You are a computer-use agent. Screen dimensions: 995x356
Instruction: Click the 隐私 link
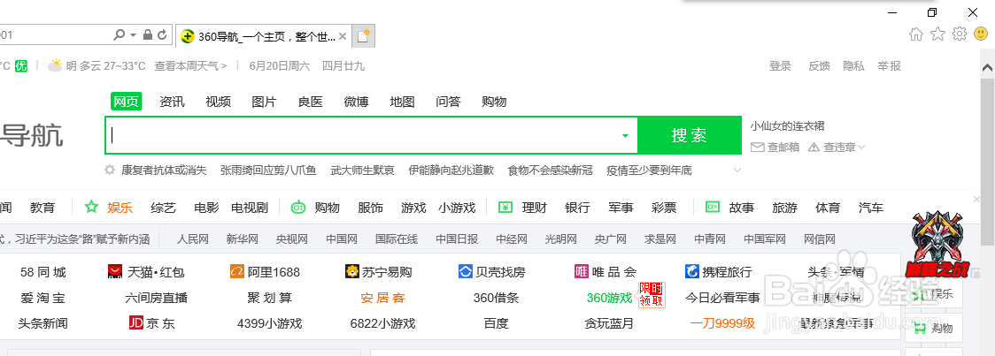point(853,66)
